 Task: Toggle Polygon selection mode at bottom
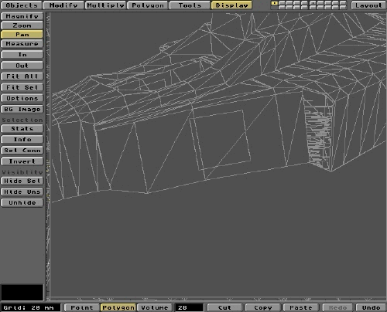[118, 307]
